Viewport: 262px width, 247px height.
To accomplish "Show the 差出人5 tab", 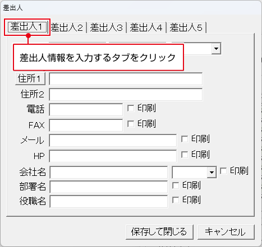I will pos(186,27).
